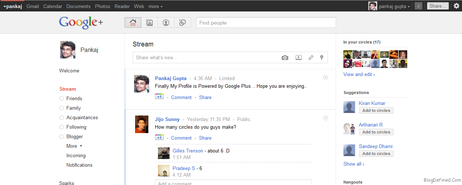This screenshot has width=462, height=185.
Task: Comment on Pankaj Gupta's post
Action: [181, 97]
